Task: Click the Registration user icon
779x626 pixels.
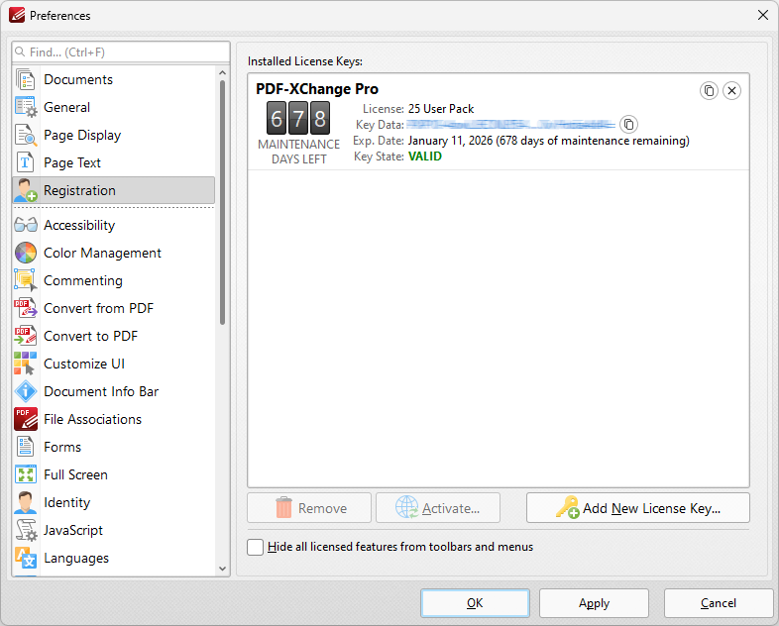Action: click(x=26, y=190)
